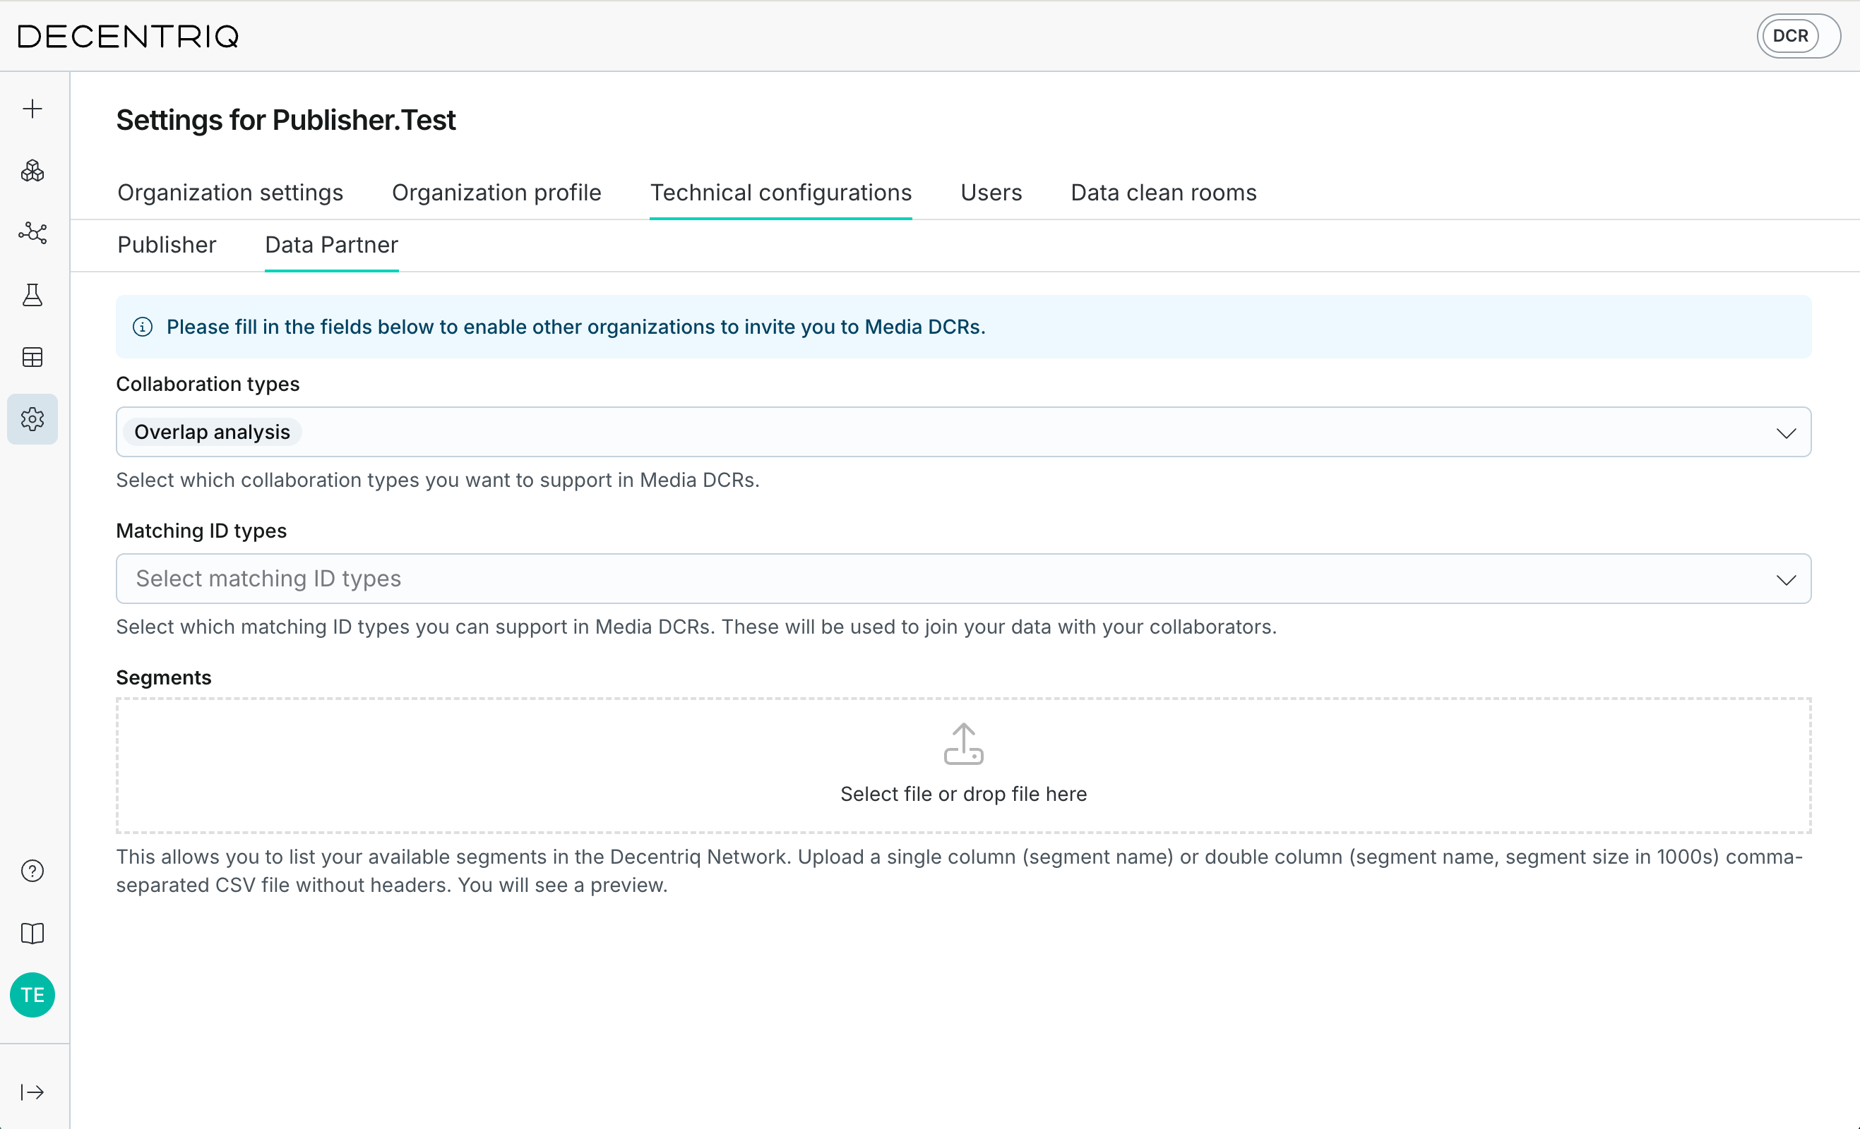
Task: Switch to the Publisher sub-tab
Action: click(167, 244)
